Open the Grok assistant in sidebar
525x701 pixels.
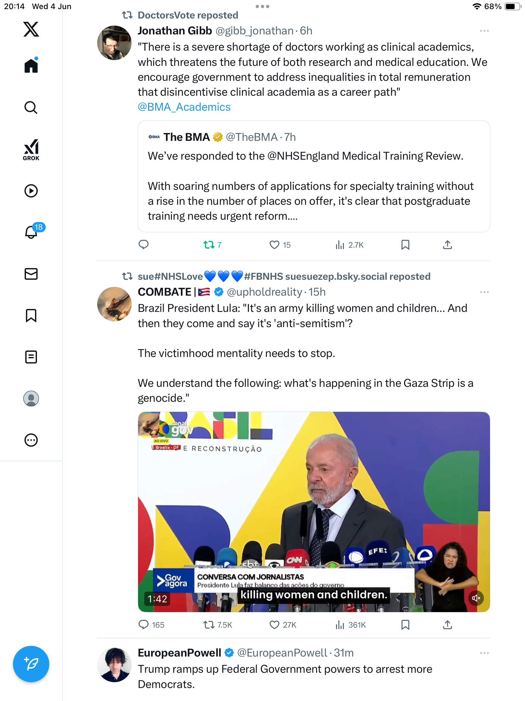pos(31,150)
